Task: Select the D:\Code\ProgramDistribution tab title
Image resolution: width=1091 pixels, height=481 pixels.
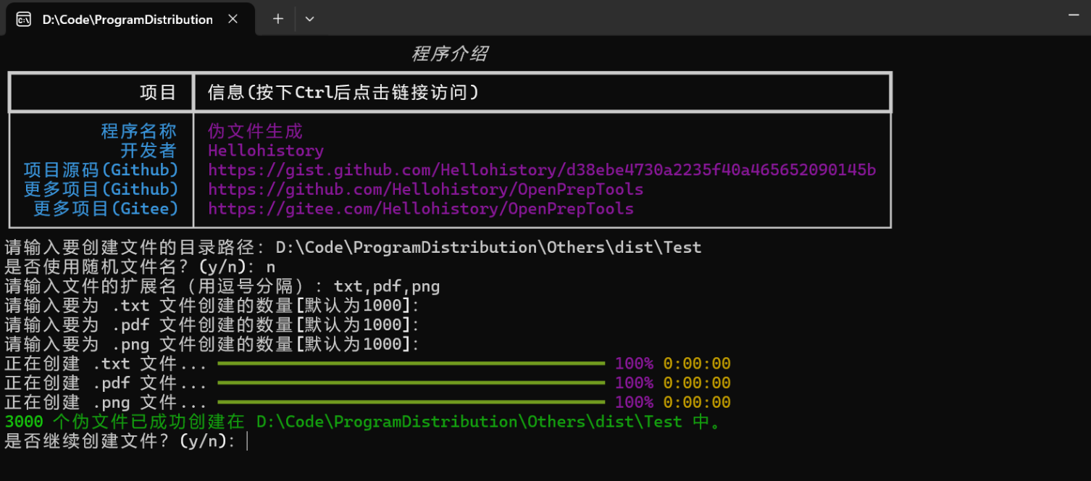Action: click(128, 20)
